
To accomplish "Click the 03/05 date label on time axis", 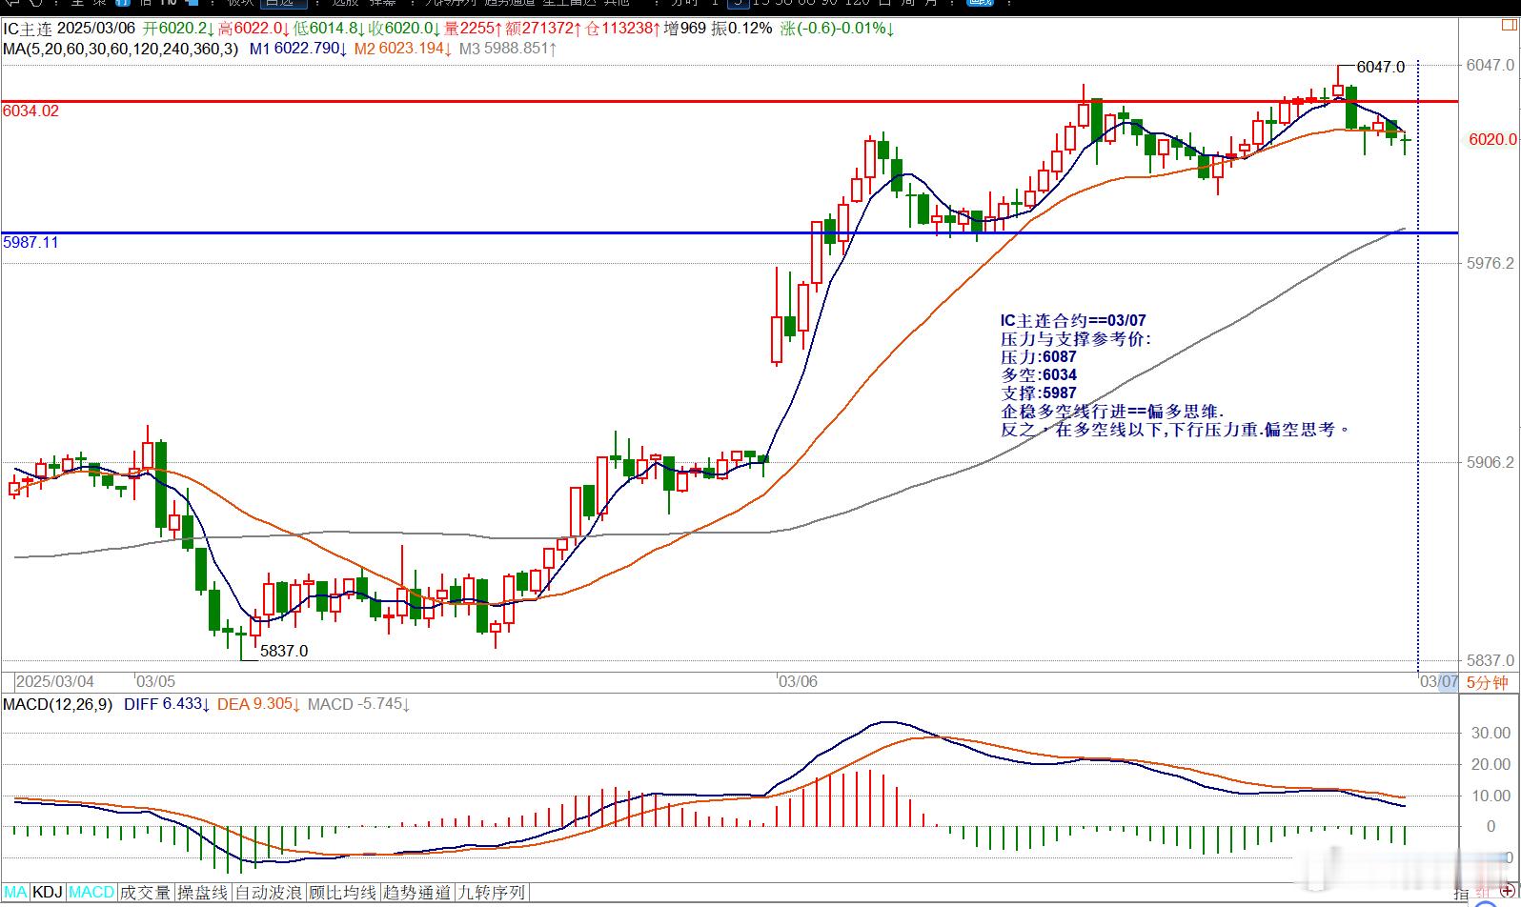I will [155, 681].
